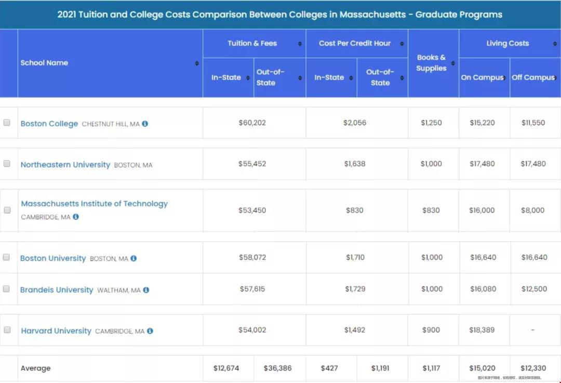
Task: Click average in-state credit cost $427
Action: [x=329, y=368]
